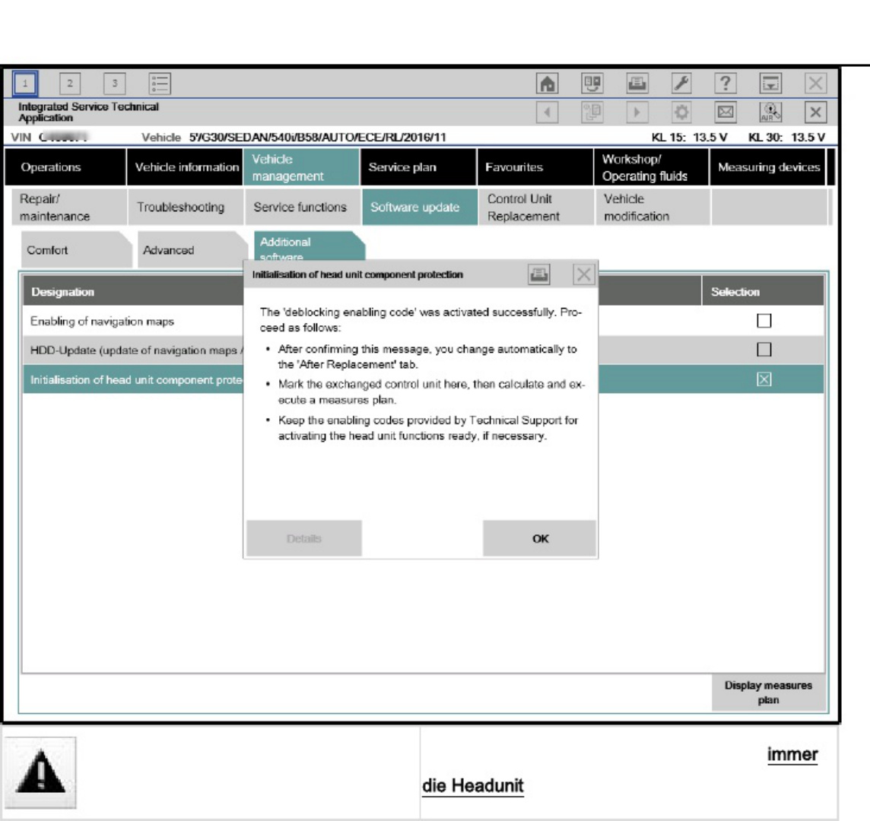Switch to Control Unit Replacement tab
Screen dimensions: 870x821
(x=536, y=207)
